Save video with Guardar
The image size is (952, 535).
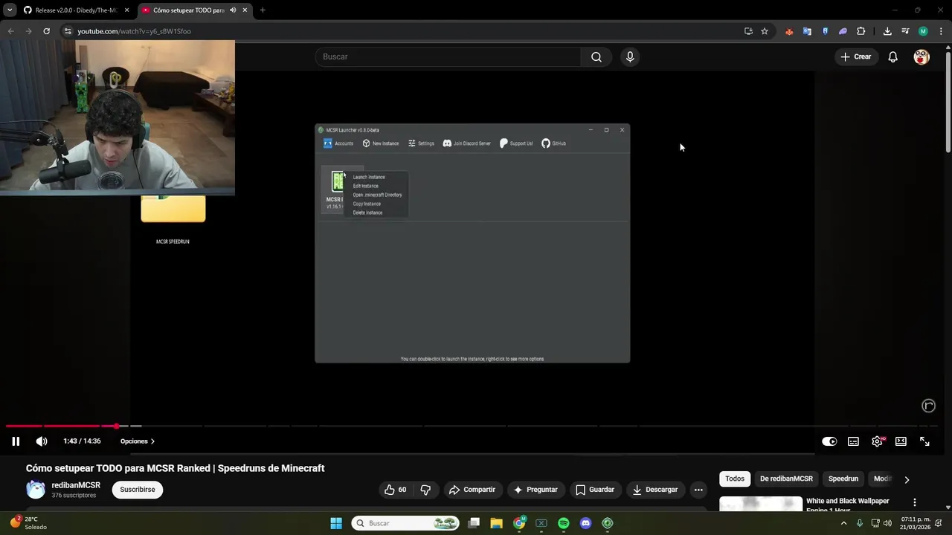(595, 490)
